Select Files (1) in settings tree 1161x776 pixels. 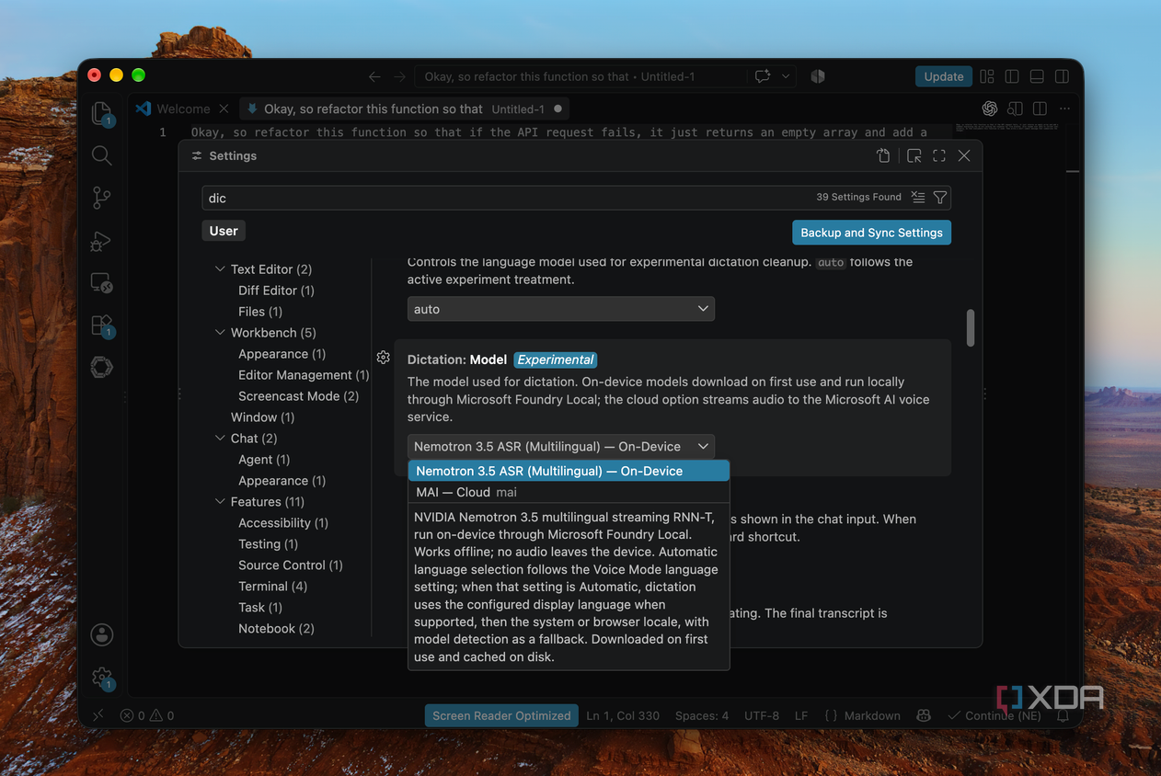(x=260, y=312)
